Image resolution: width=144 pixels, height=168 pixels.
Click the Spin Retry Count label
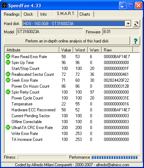[x=25, y=92]
